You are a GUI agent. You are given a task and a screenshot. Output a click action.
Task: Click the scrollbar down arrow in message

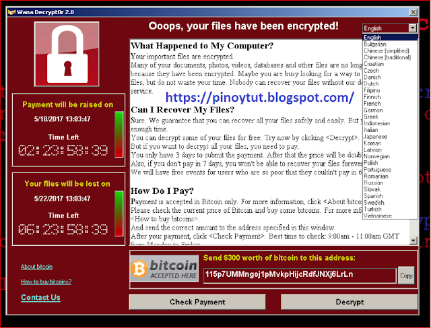413,240
